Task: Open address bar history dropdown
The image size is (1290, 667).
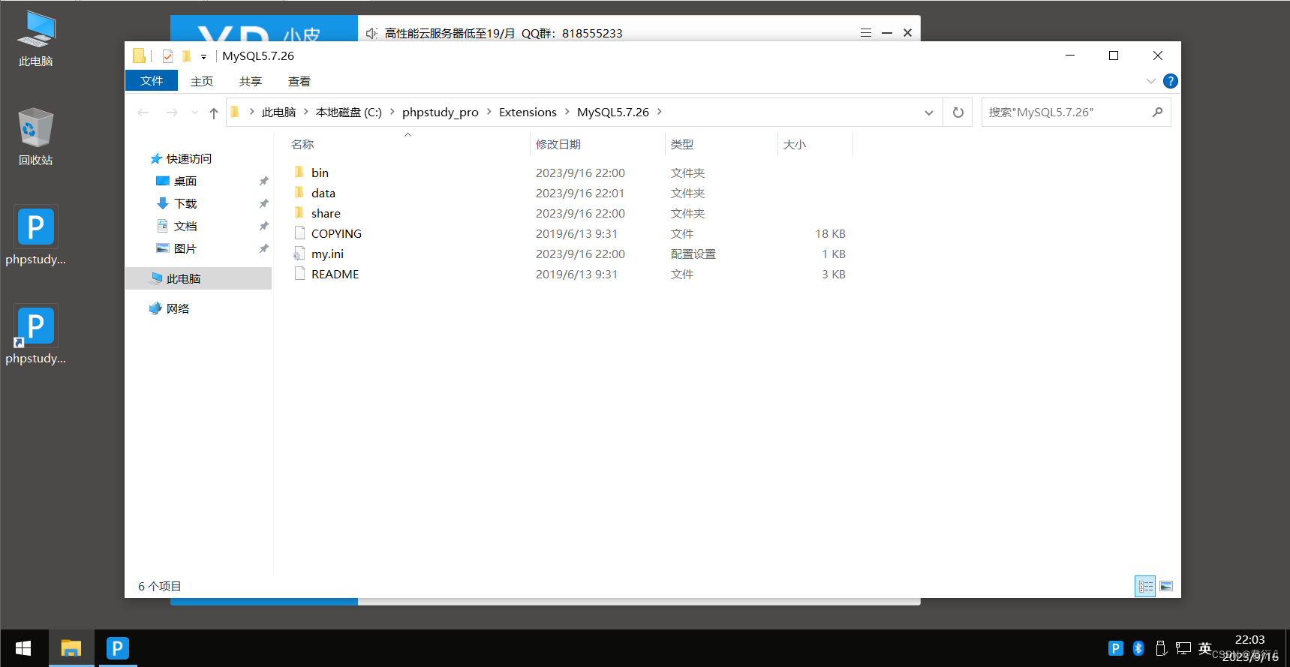Action: (929, 113)
